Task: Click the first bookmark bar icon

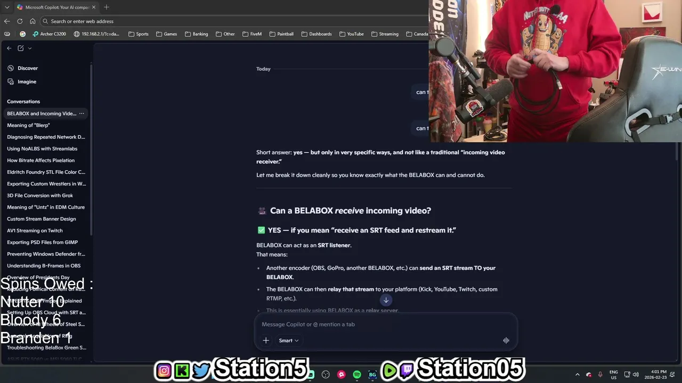Action: 7,34
